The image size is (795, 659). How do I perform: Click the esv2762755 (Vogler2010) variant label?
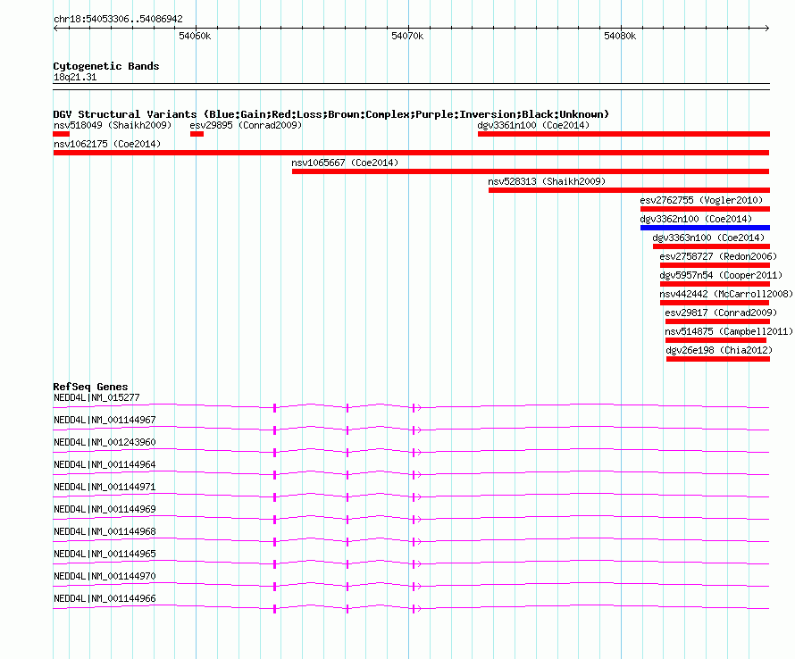click(x=701, y=200)
